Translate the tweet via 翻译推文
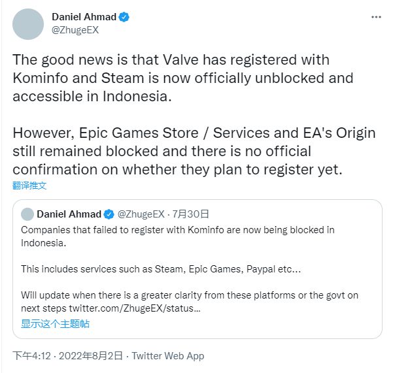Image resolution: width=393 pixels, height=373 pixels. (x=29, y=186)
